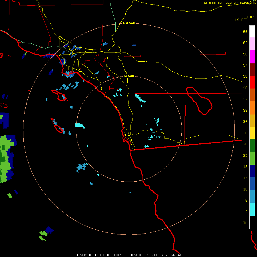Click the 14 value on the legend
Screen dimensions: 257x257
coord(245,178)
